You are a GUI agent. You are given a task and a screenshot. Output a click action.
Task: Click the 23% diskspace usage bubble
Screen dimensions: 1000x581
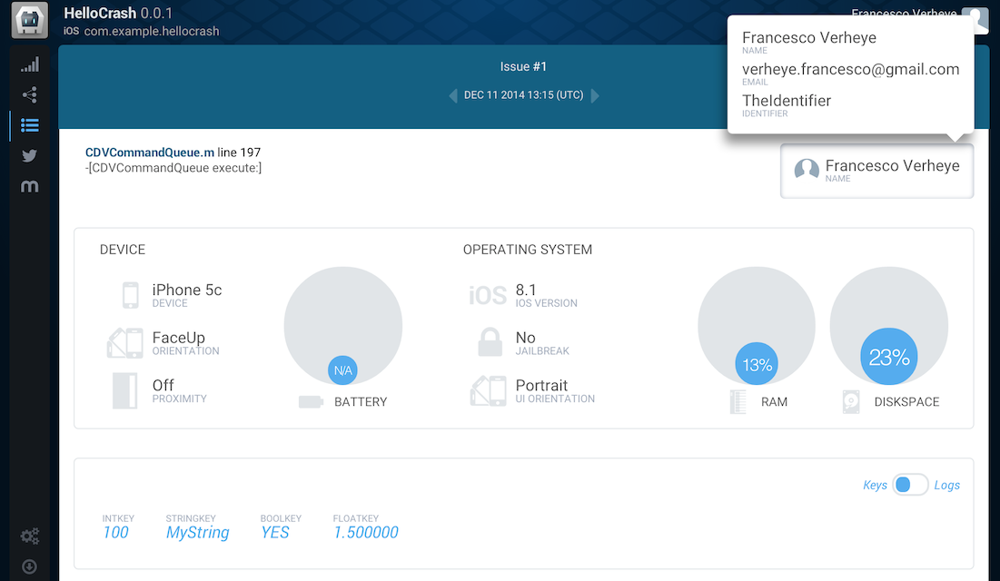889,357
